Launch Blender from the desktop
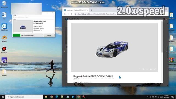Screen dimensions: 176x99 (x=4, y=38)
